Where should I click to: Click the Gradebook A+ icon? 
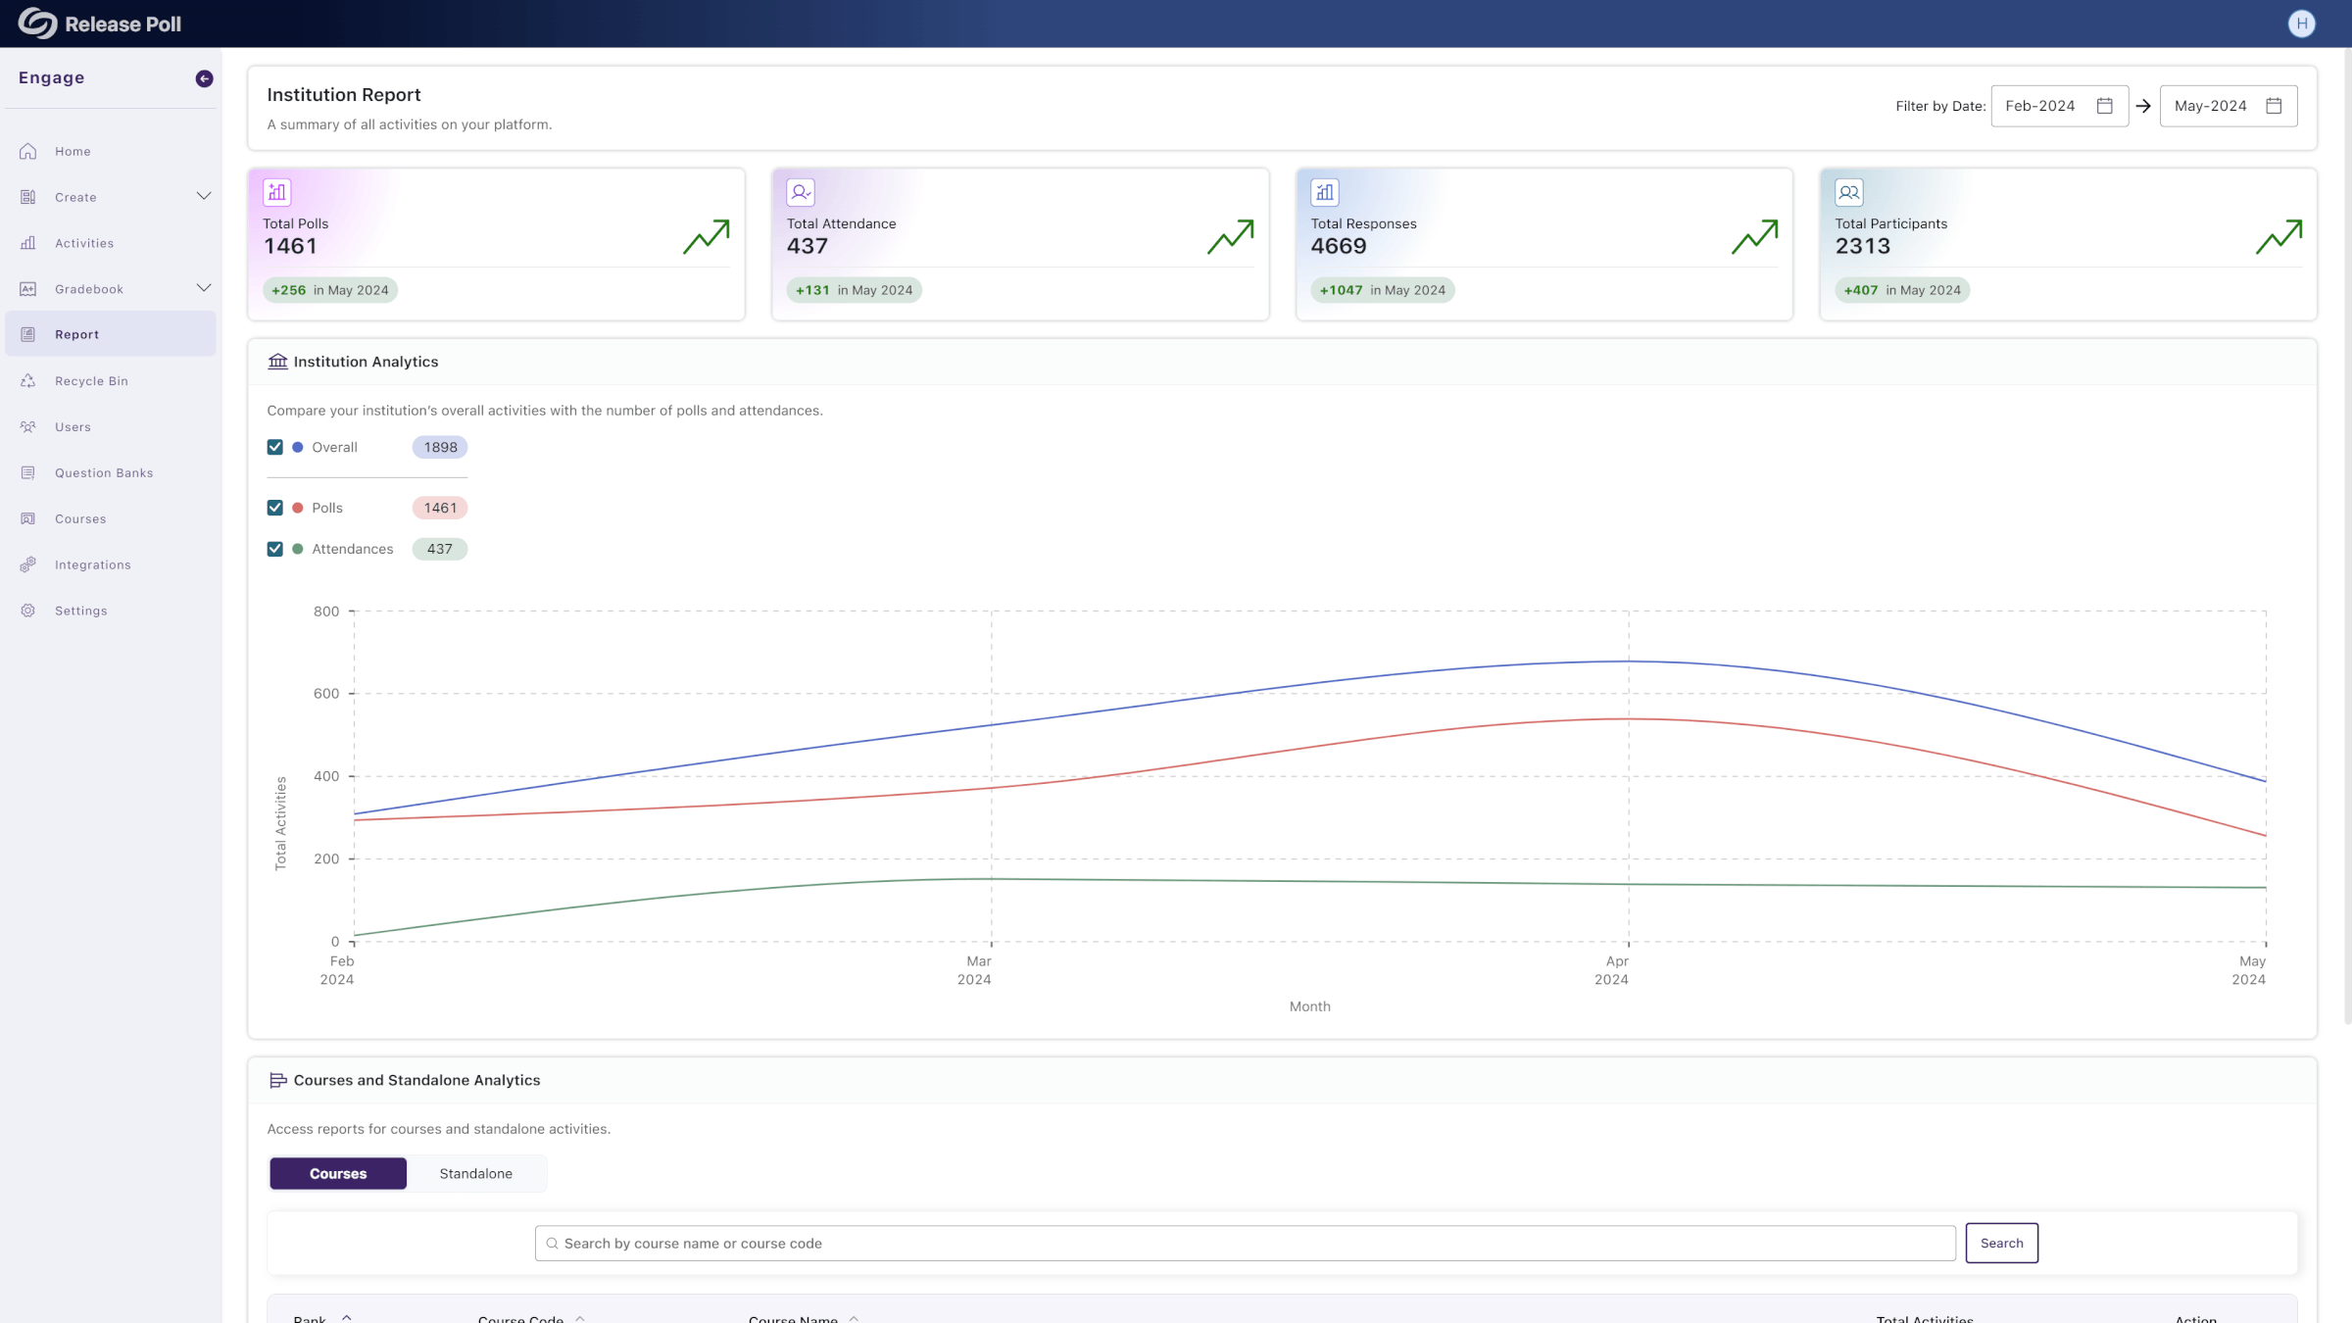point(28,289)
